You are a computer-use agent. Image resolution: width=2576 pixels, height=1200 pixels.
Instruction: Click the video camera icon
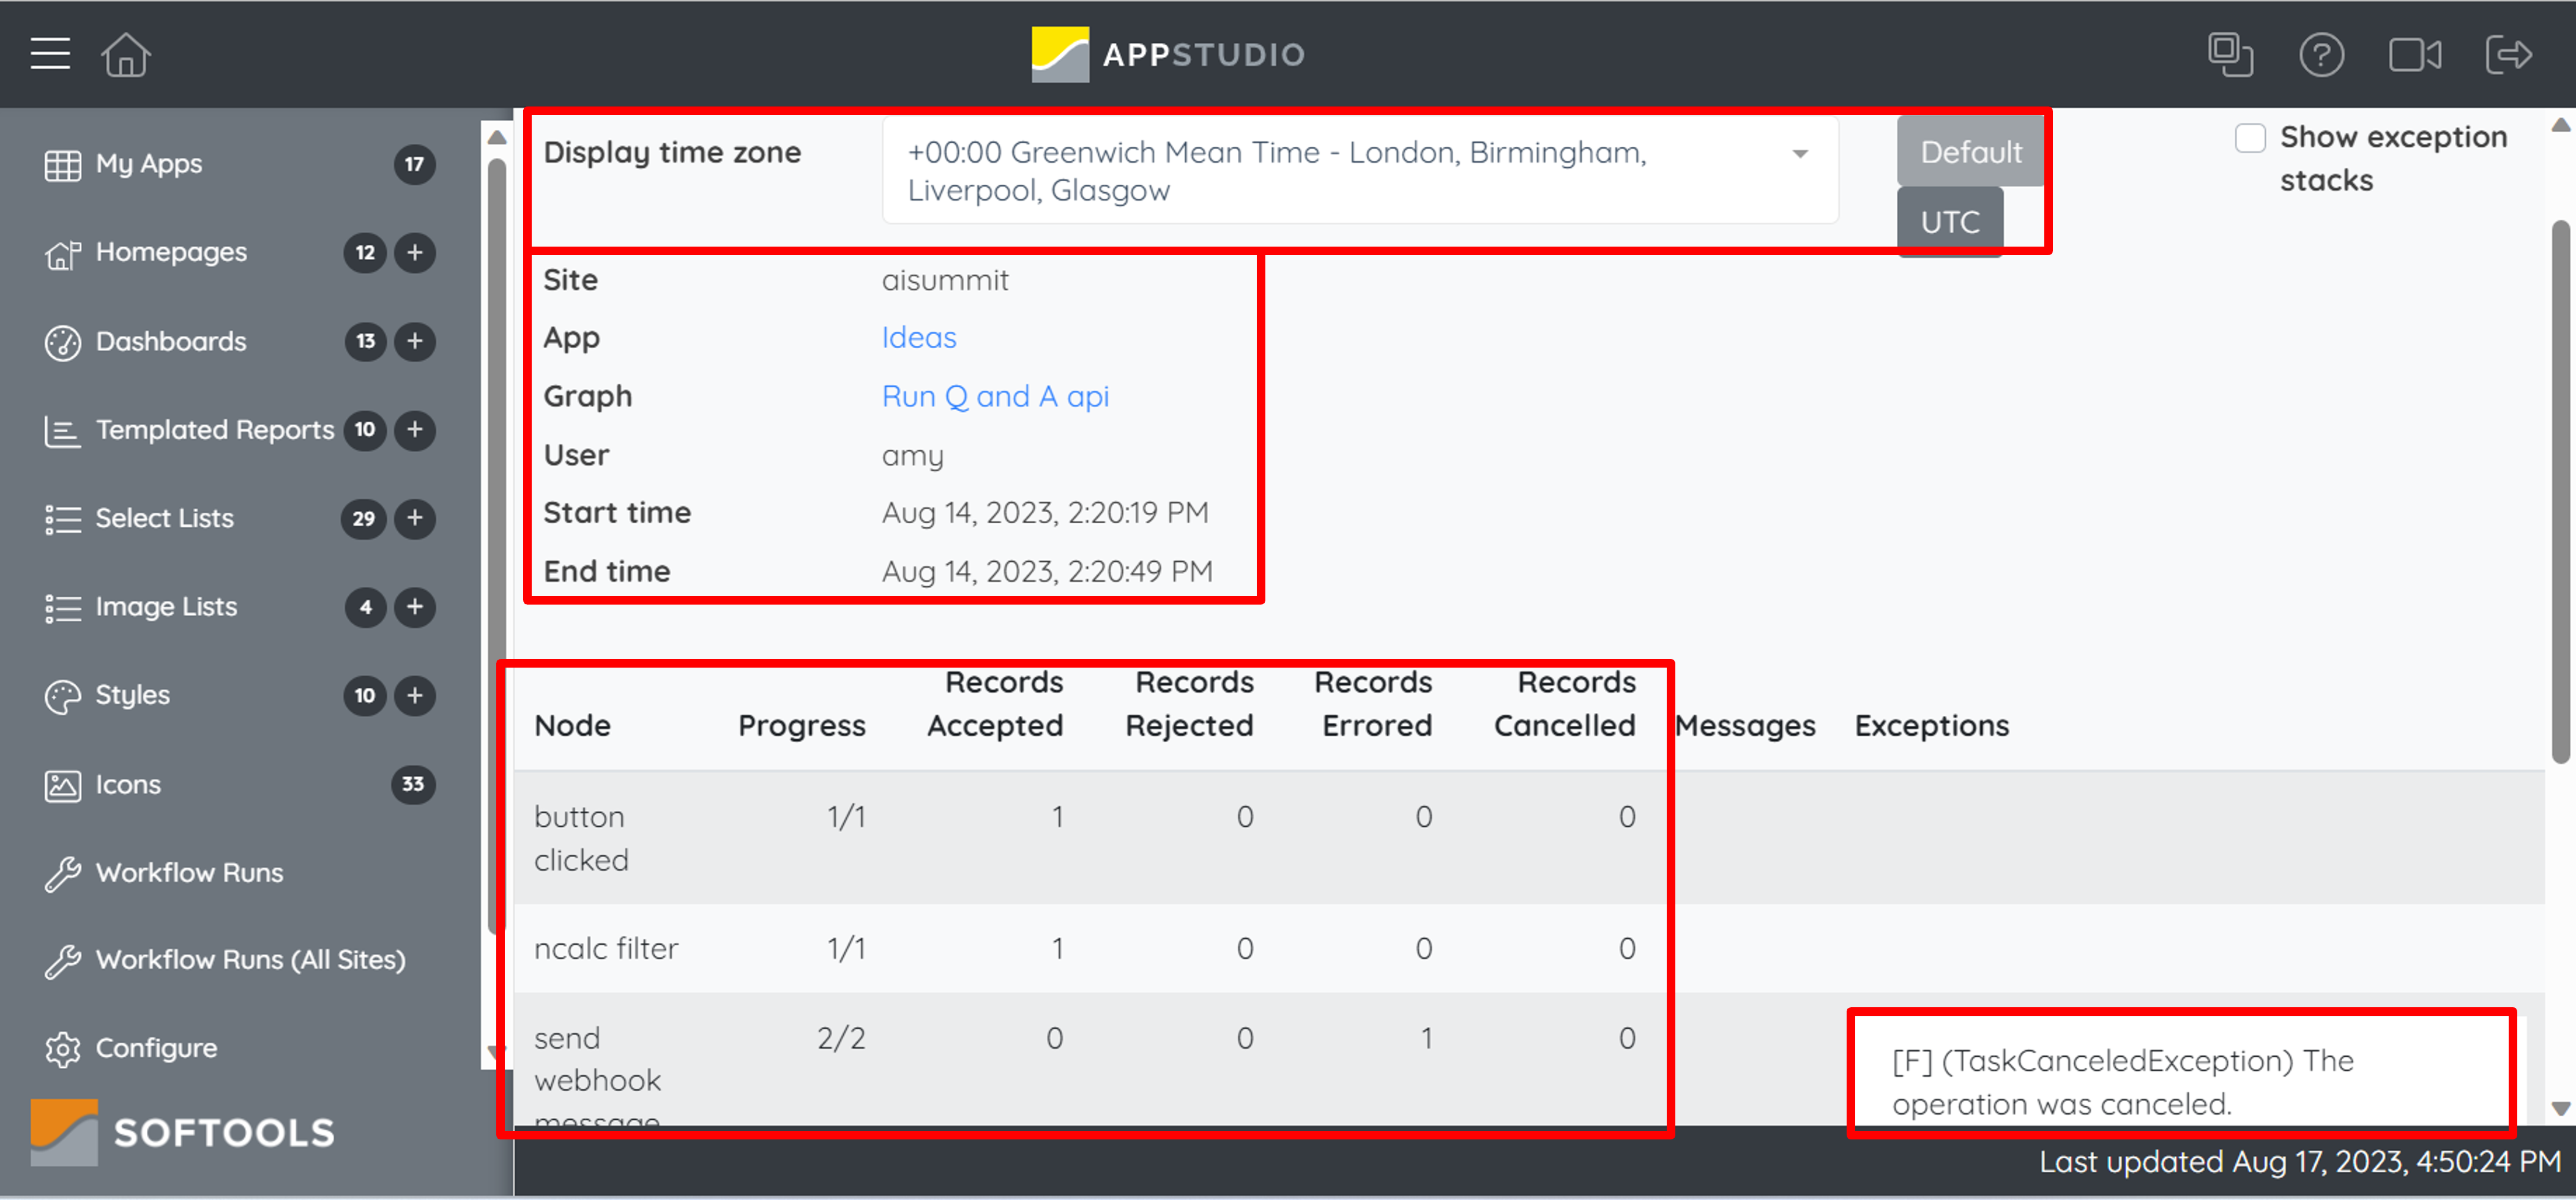pyautogui.click(x=2414, y=54)
